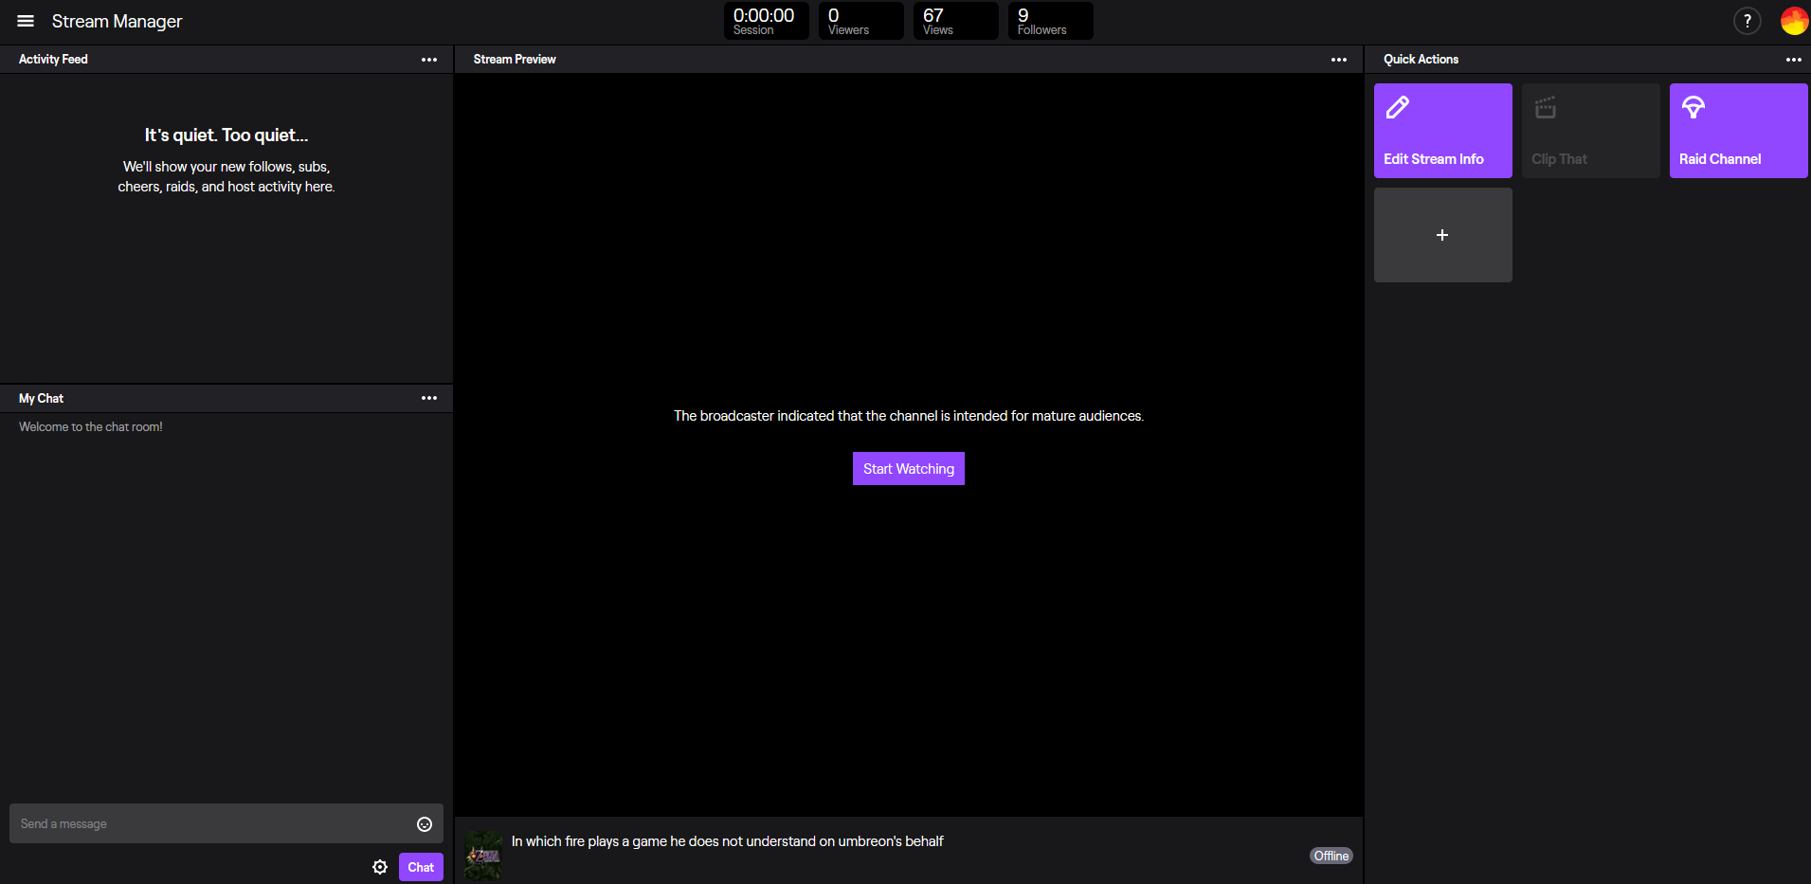
Task: Click the Followers count stat
Action: (1051, 21)
